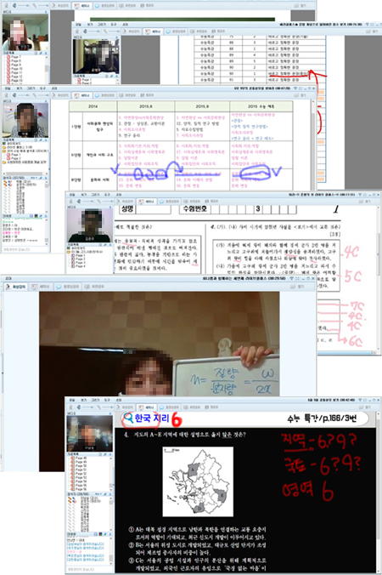Click microphone icon in Korean geography window toolbar
382x575 pixels.
click(70, 407)
